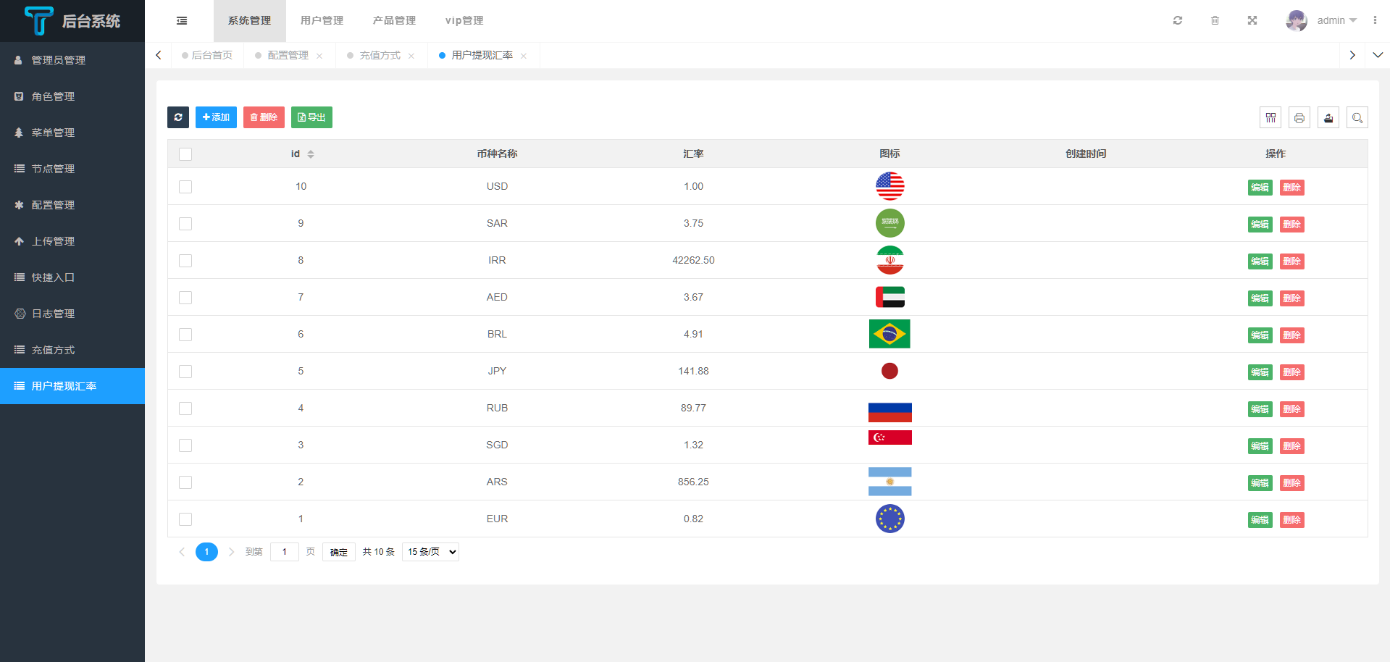Open the admin account dropdown
Viewport: 1390px width, 662px height.
point(1336,20)
